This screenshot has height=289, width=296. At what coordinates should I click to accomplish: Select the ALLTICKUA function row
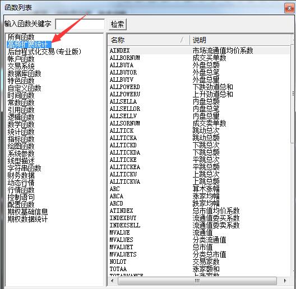(x=199, y=181)
